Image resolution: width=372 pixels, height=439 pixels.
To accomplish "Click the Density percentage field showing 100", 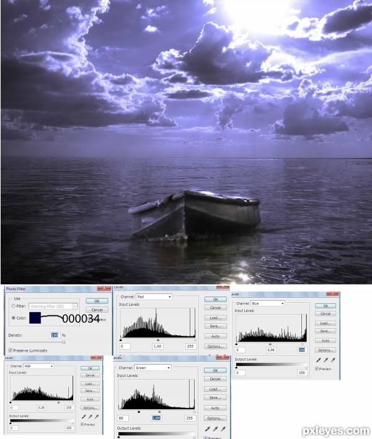I will coord(55,335).
